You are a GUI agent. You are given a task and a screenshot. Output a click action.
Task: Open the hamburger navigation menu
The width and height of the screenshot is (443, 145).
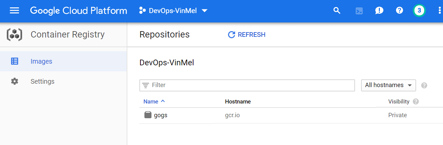pyautogui.click(x=14, y=11)
